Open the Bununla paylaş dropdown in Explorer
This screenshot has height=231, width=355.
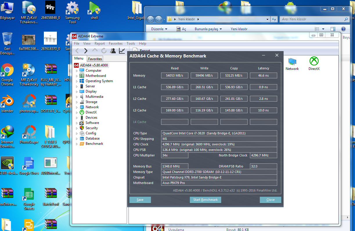pos(208,29)
